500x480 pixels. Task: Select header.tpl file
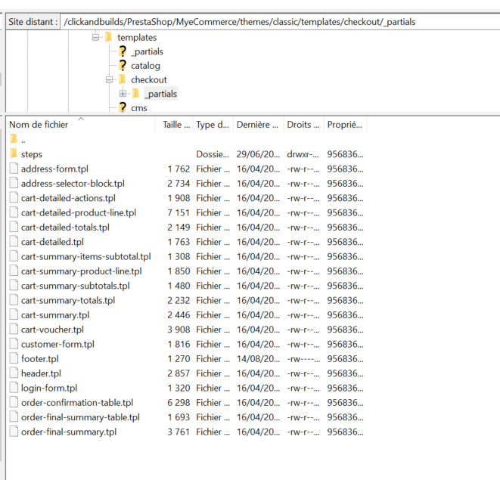(41, 373)
